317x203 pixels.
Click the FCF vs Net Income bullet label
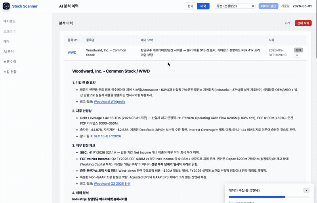coord(95,159)
